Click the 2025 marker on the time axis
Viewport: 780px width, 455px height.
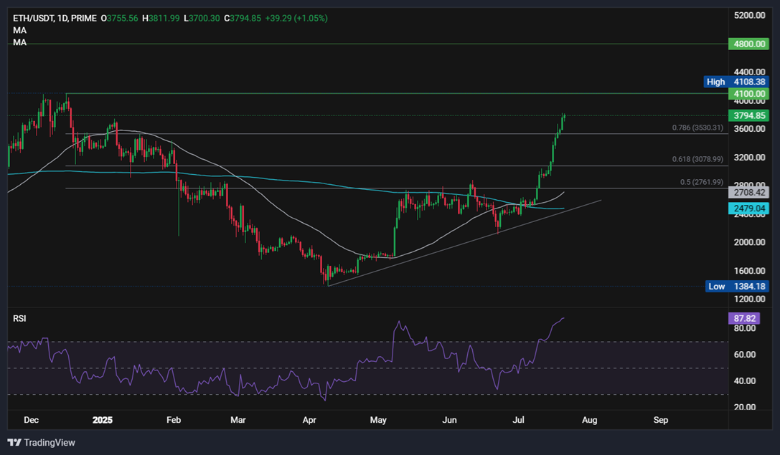pyautogui.click(x=103, y=421)
